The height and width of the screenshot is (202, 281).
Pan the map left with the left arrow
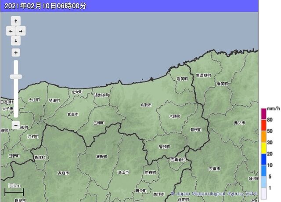[x=11, y=31]
